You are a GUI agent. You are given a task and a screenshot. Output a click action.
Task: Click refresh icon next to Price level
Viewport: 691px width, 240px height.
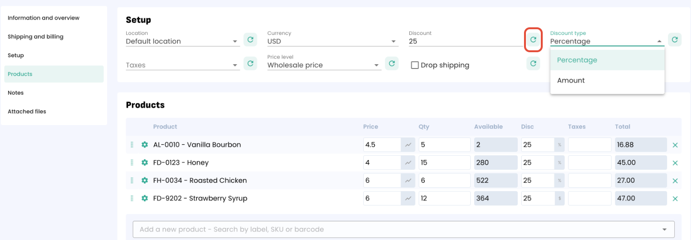392,63
